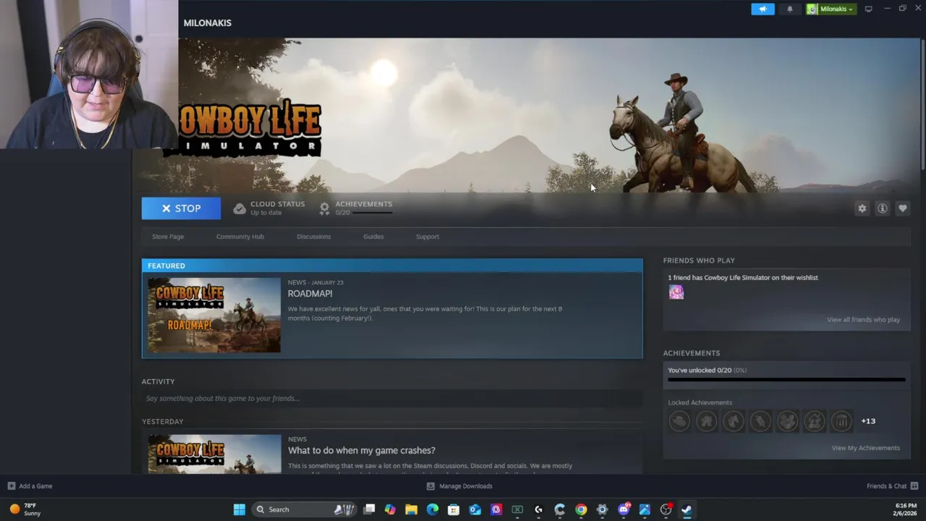Open 'What to do when my game crashes?' news
The width and height of the screenshot is (926, 521).
coord(362,450)
